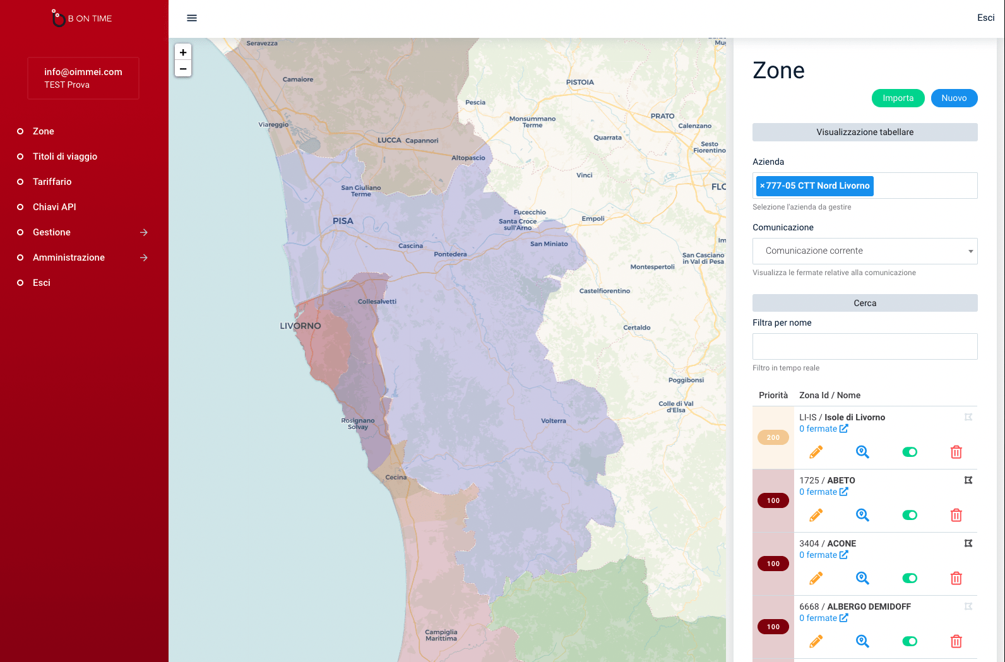Image resolution: width=1005 pixels, height=662 pixels.
Task: Open the Comunicazione corrente dropdown
Action: click(865, 251)
